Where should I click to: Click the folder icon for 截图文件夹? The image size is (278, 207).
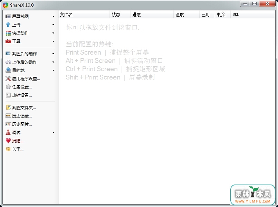click(x=8, y=108)
